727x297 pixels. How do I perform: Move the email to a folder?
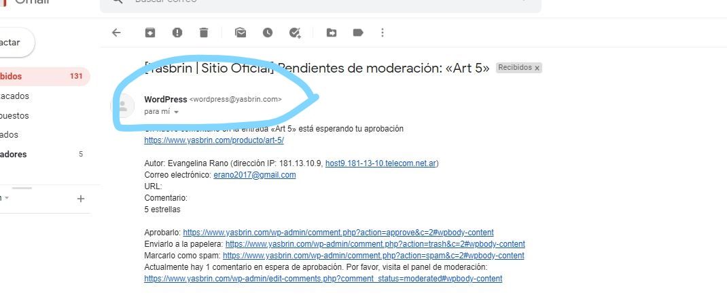(x=331, y=33)
